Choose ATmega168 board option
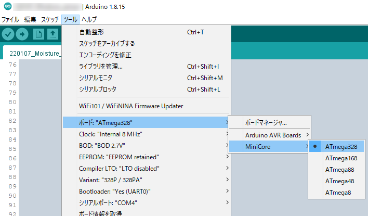This screenshot has width=368, height=216. [341, 158]
